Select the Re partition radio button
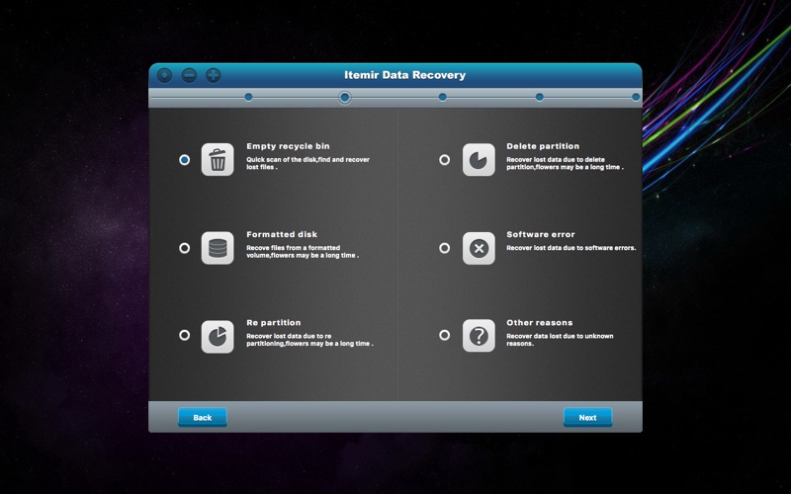The image size is (791, 494). tap(185, 335)
